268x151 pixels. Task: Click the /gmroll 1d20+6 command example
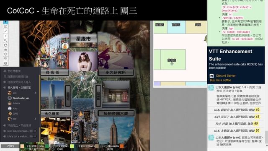point(232,18)
